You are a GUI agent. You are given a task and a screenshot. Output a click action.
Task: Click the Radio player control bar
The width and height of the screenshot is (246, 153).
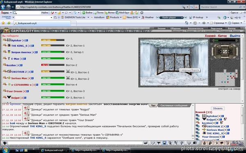click(x=171, y=18)
